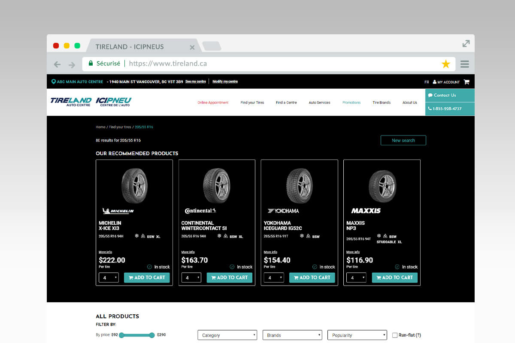
Task: Click the fullscreen expand arrows icon
Action: pyautogui.click(x=466, y=43)
